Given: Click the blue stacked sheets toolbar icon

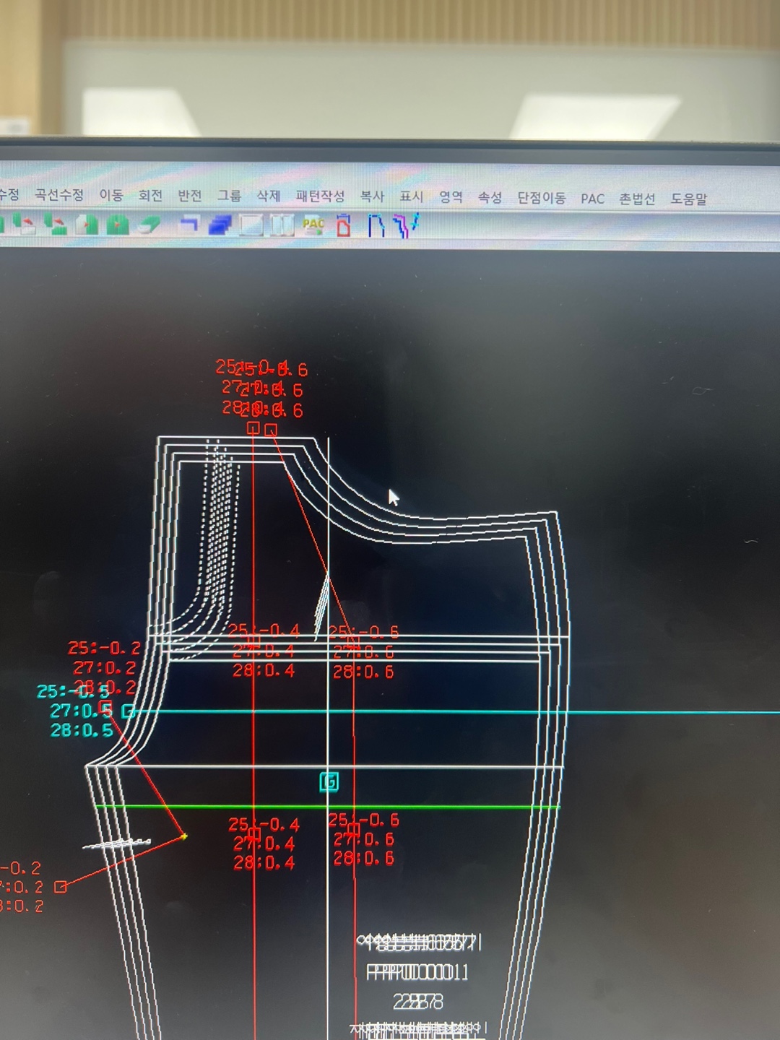Looking at the screenshot, I should point(220,225).
